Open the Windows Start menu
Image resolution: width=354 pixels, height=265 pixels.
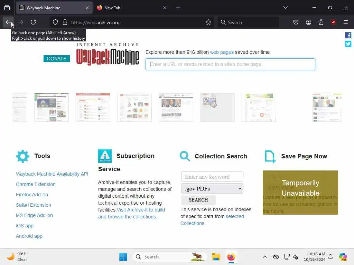point(123,257)
